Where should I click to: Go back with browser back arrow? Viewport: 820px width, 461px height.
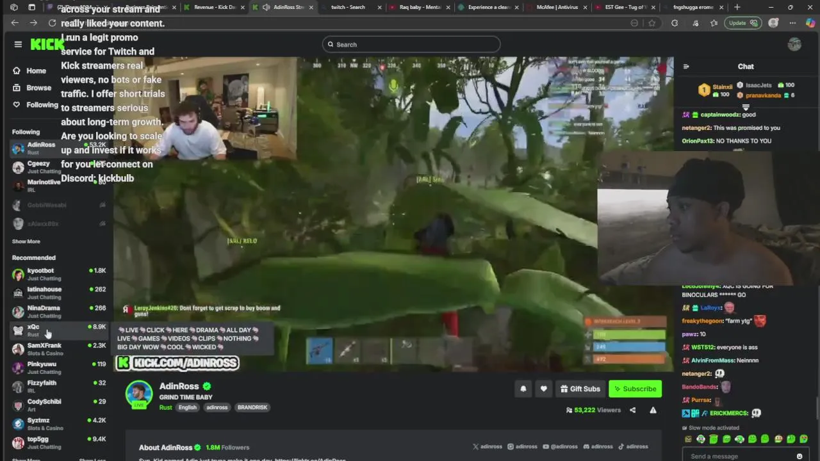tap(15, 23)
